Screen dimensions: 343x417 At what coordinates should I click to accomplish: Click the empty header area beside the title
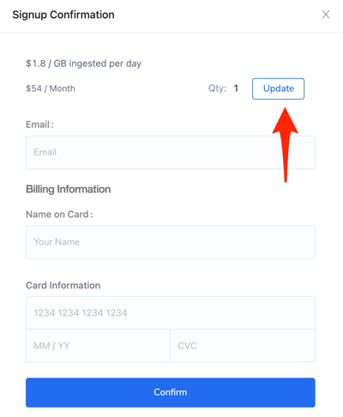point(217,15)
